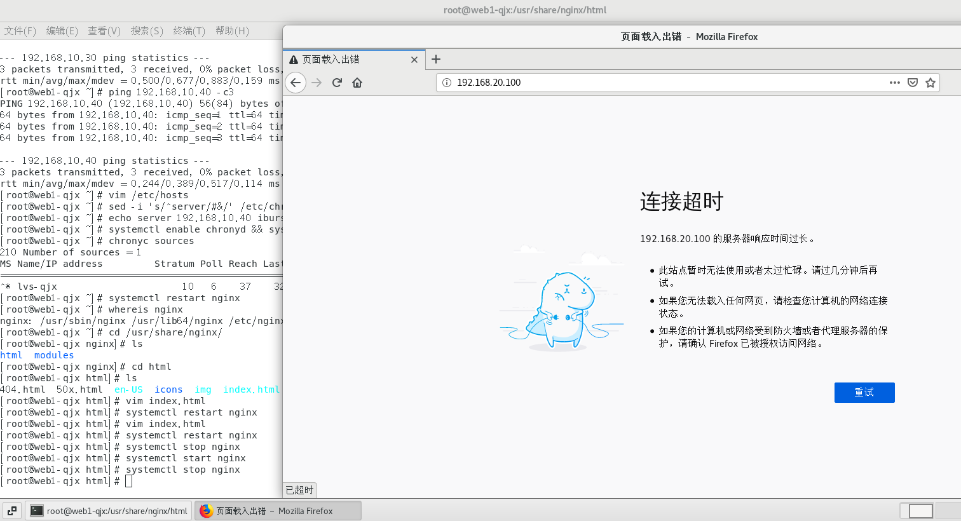Screen dimensions: 961x521
Task: Click the Firefox back arrow button
Action: pos(295,83)
